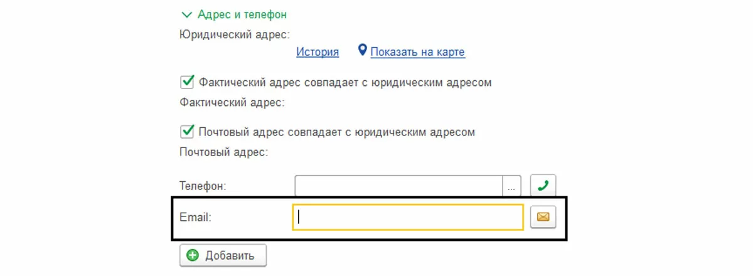Click the Фактический адрес совпадает с юридическим label

click(x=344, y=82)
